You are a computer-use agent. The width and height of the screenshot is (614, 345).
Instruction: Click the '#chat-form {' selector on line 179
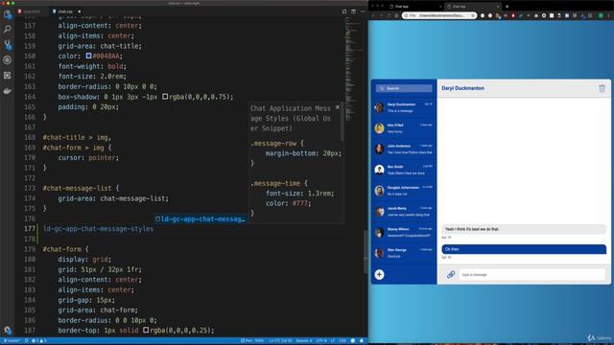(x=66, y=249)
